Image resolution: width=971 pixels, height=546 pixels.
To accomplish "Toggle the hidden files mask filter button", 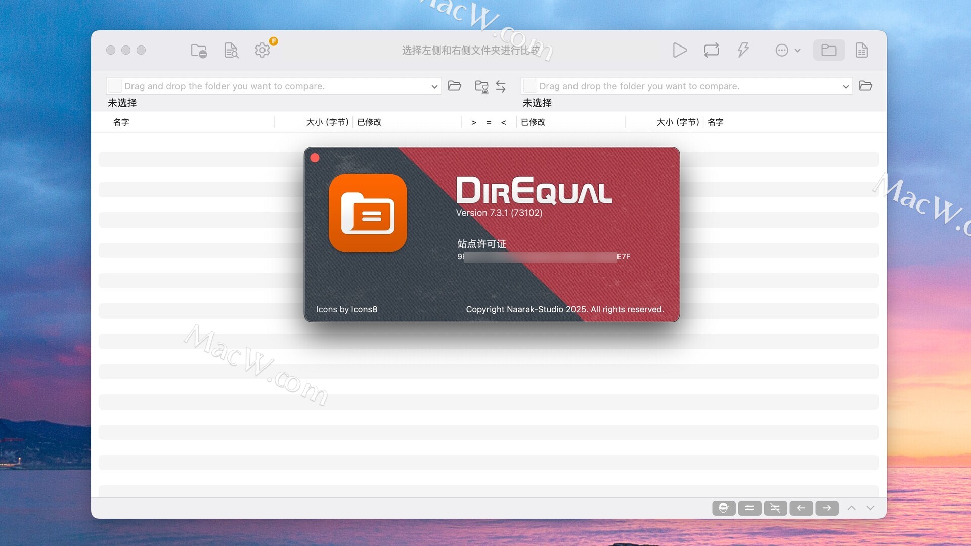I will (724, 508).
